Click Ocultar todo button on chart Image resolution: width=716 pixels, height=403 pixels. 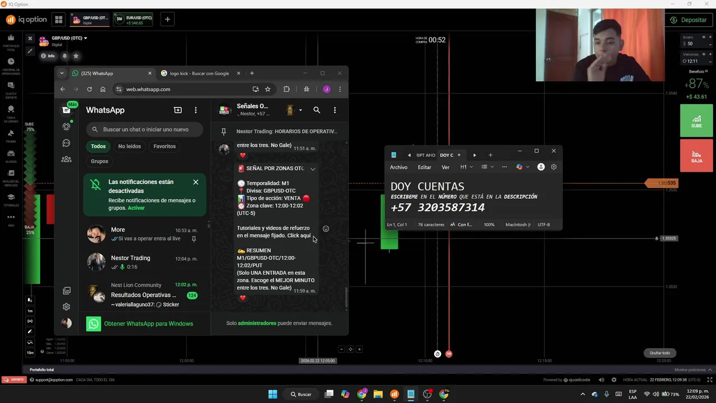pyautogui.click(x=660, y=353)
